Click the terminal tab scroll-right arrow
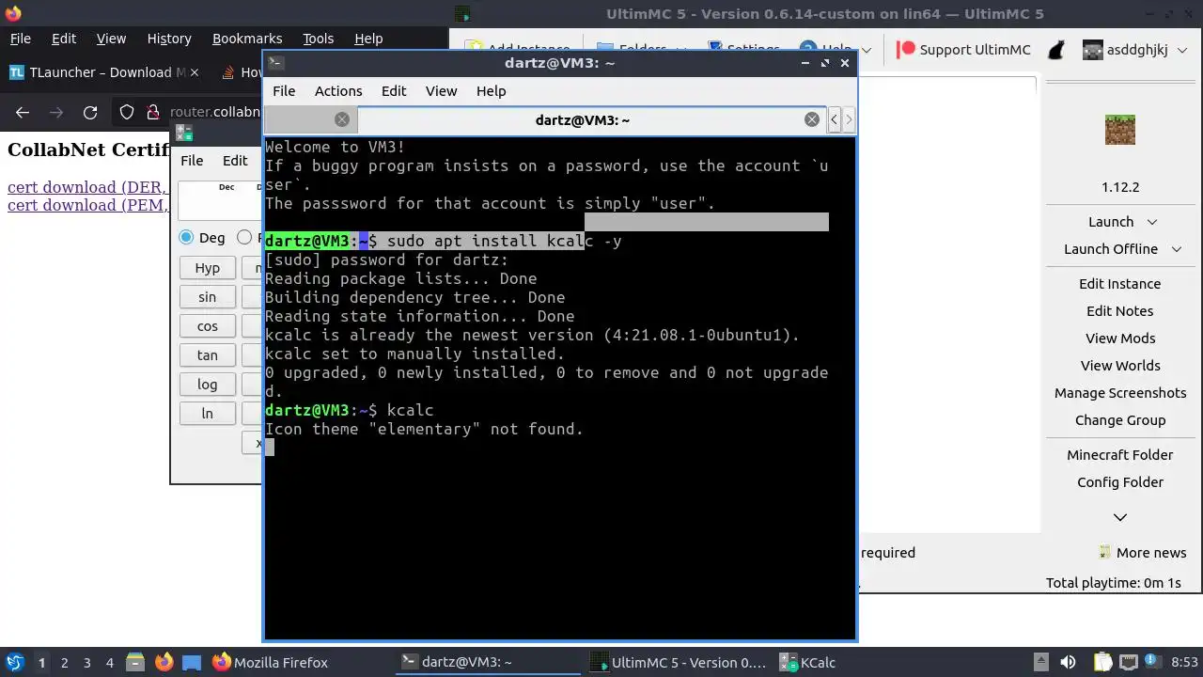 click(849, 119)
